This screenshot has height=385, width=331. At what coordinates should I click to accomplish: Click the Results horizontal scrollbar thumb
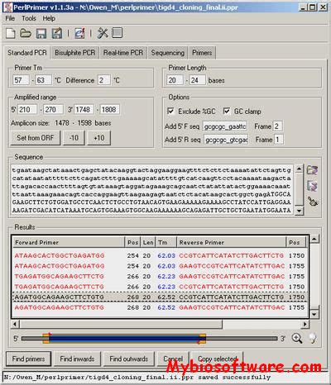tap(121, 324)
